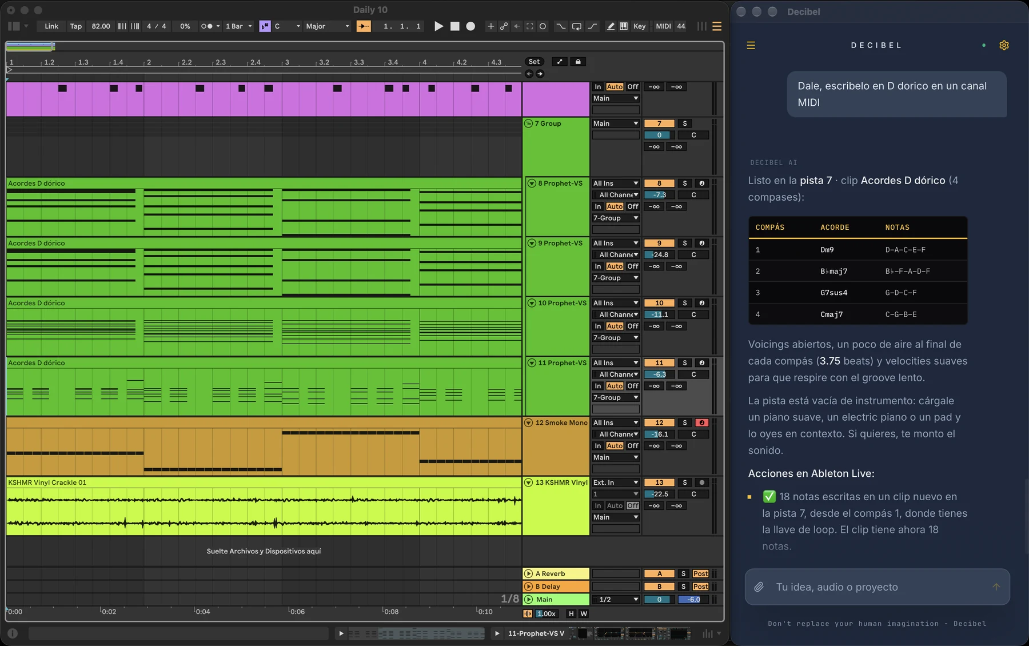Viewport: 1029px width, 646px height.
Task: Open 7-Group output dropdown on track 9
Action: (x=616, y=278)
